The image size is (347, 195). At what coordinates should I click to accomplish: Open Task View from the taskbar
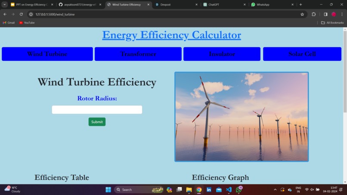179,190
